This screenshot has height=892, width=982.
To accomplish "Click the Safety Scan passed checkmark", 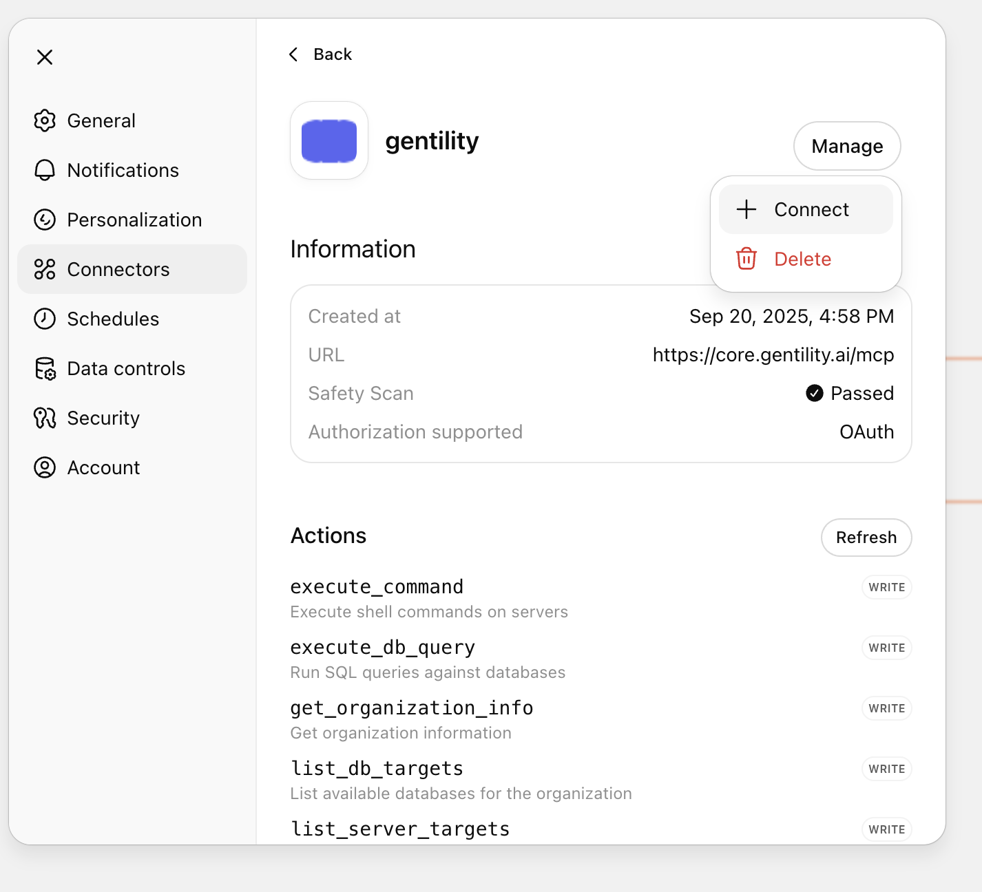I will [815, 393].
